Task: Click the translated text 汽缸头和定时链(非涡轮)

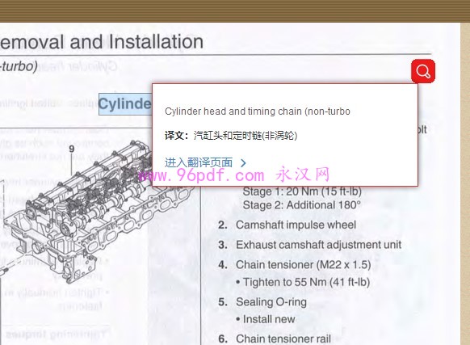Action: click(x=245, y=136)
